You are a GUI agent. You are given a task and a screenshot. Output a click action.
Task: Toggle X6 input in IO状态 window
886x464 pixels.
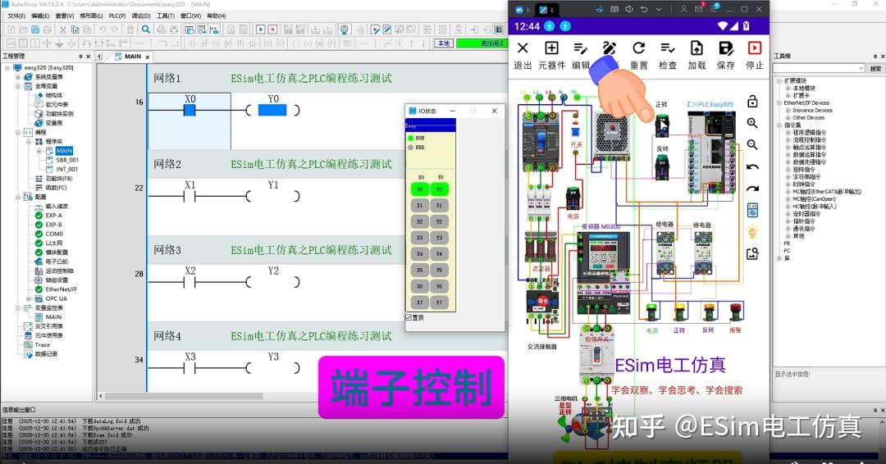point(420,287)
